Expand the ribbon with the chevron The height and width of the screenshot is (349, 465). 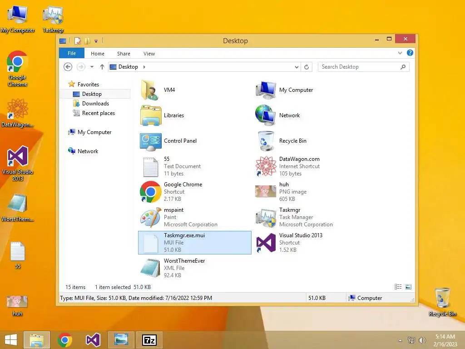coord(400,53)
